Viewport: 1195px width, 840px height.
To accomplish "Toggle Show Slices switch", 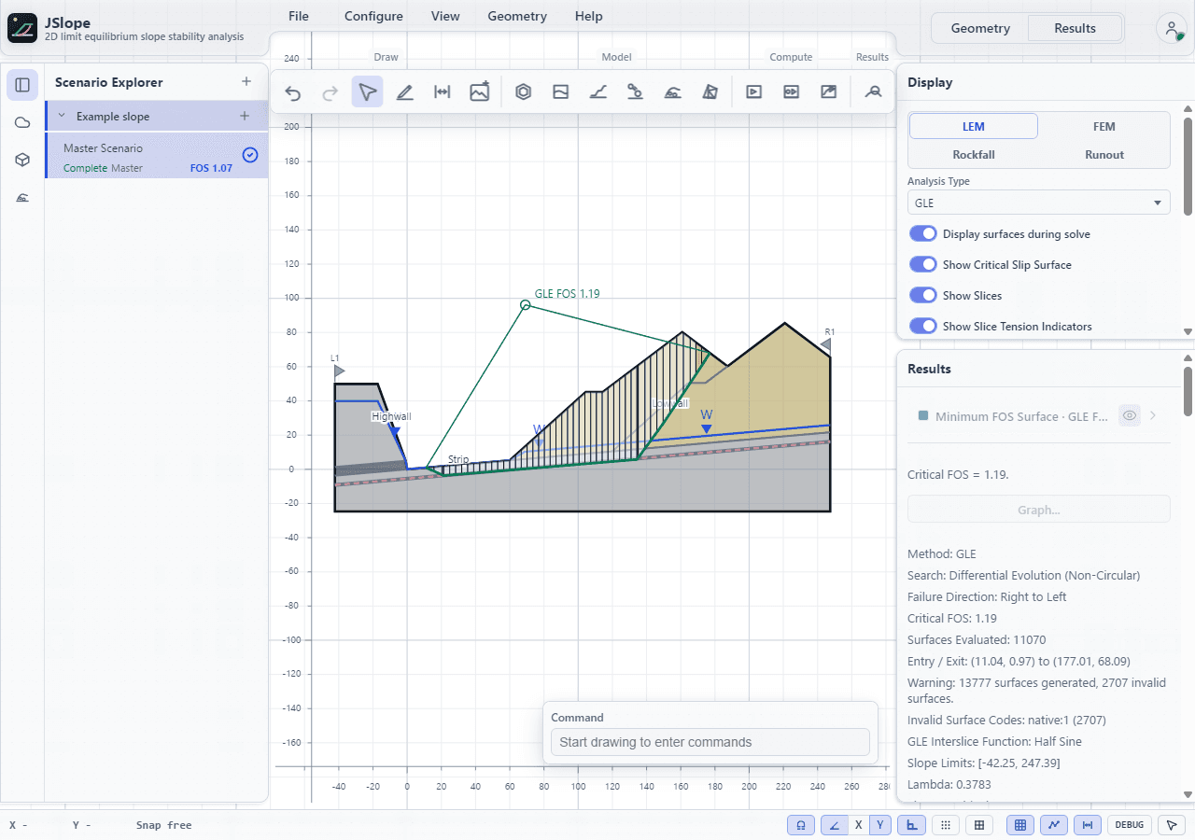I will pos(922,296).
